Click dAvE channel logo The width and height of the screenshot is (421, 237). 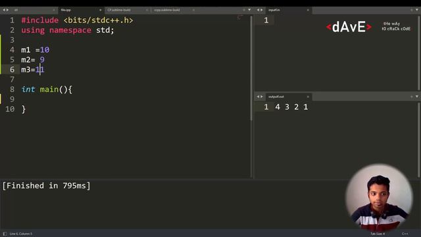(x=349, y=27)
